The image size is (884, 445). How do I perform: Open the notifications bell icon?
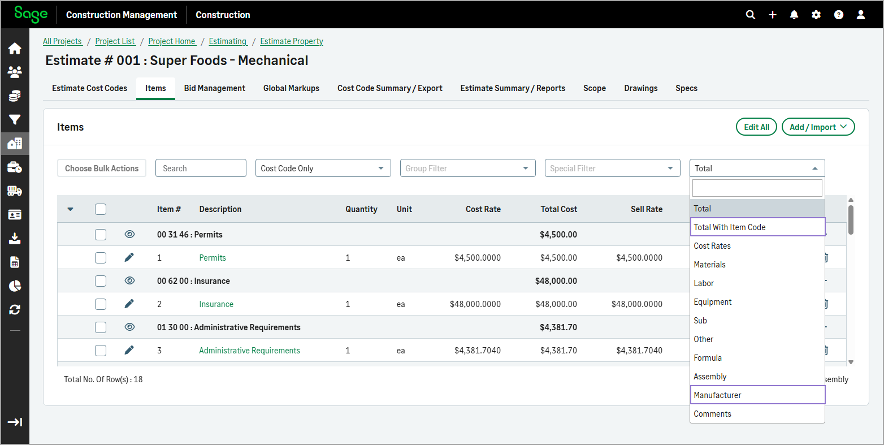coord(794,15)
